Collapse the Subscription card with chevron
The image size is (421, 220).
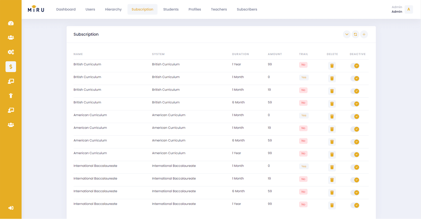click(347, 34)
